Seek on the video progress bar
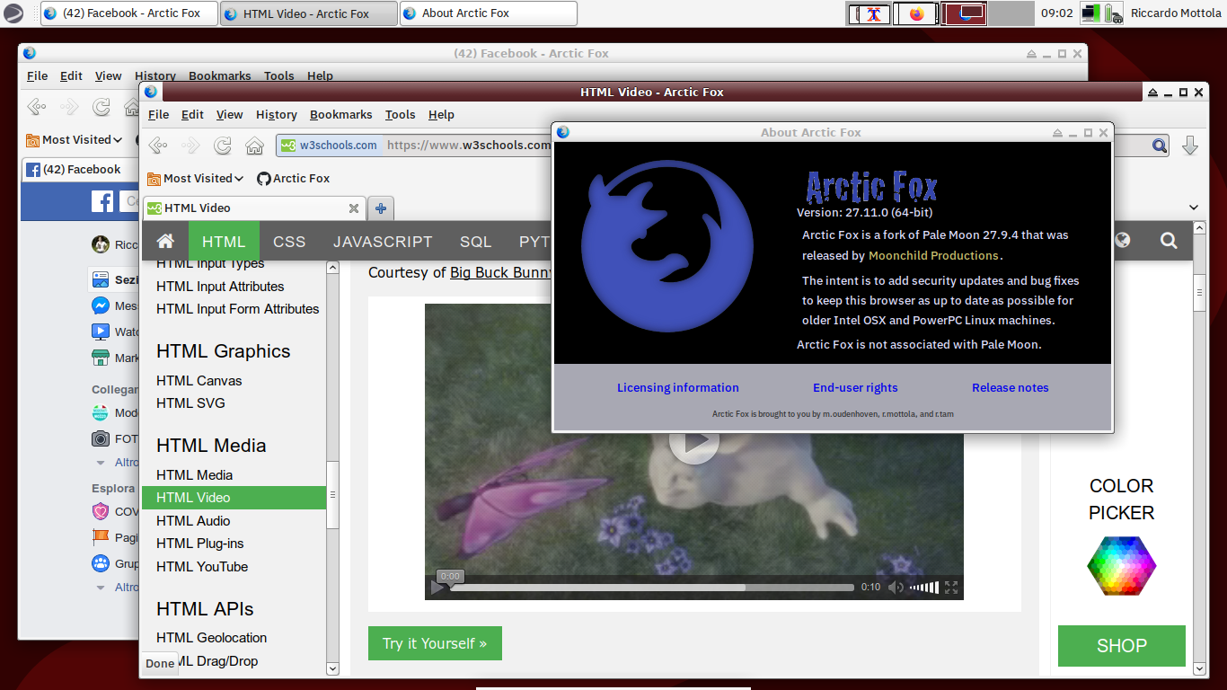1227x690 pixels. [x=652, y=588]
